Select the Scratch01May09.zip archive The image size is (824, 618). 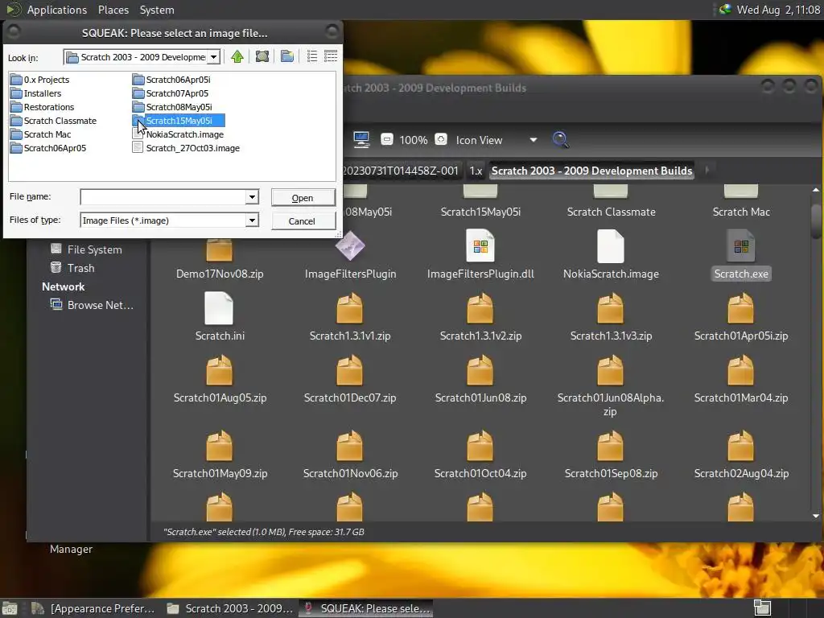point(220,455)
